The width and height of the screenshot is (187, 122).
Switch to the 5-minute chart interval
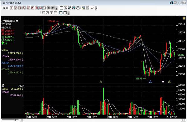click(x=24, y=8)
